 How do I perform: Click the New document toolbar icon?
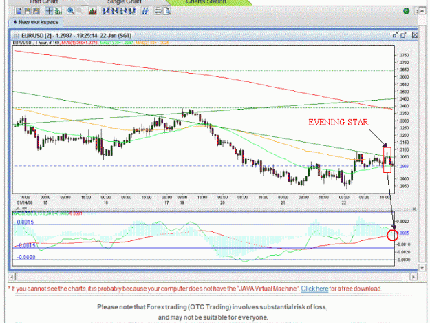[x=19, y=11]
